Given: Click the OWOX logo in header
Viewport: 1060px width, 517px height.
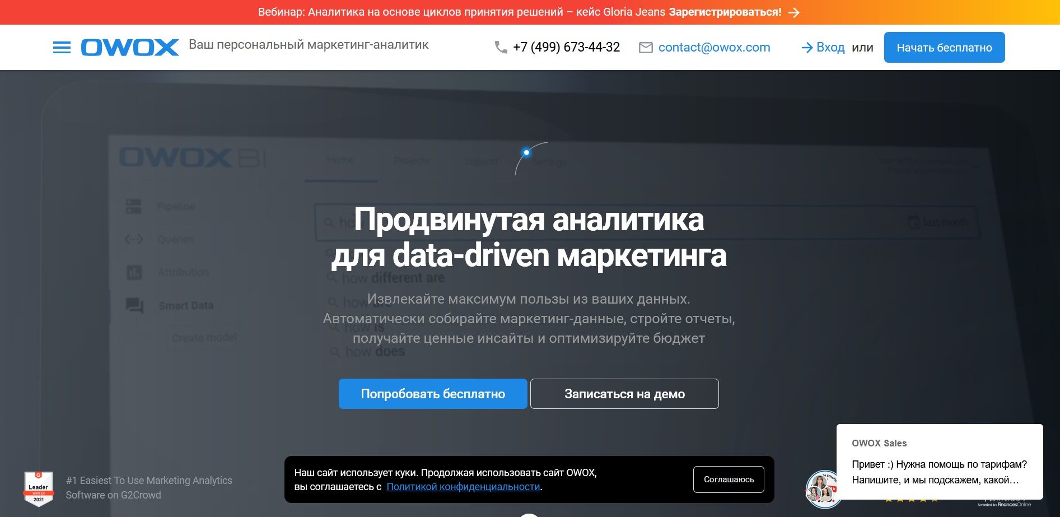Looking at the screenshot, I should (130, 48).
